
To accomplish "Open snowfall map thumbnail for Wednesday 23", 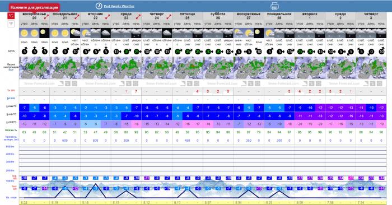I will pyautogui.click(x=126, y=68).
